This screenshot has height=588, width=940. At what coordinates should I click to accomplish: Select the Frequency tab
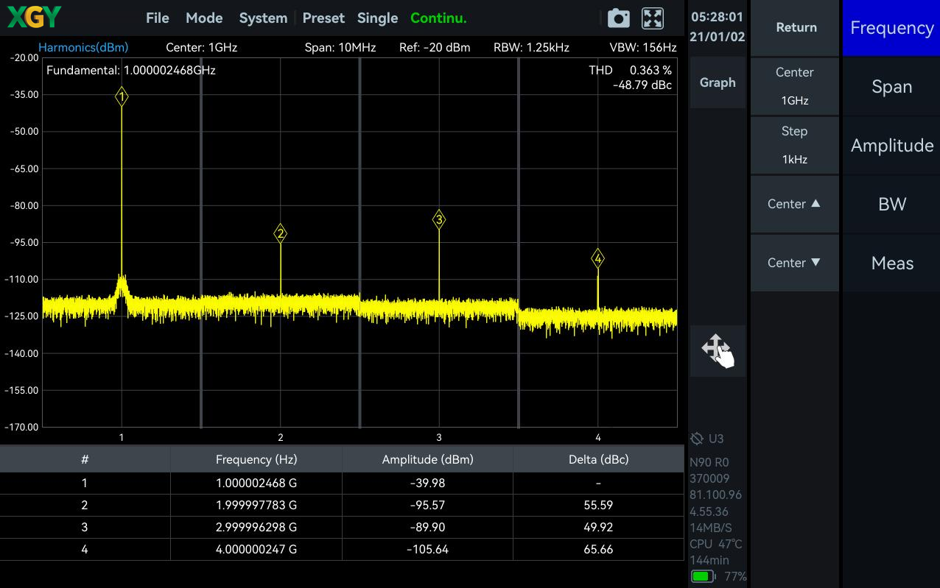(891, 28)
